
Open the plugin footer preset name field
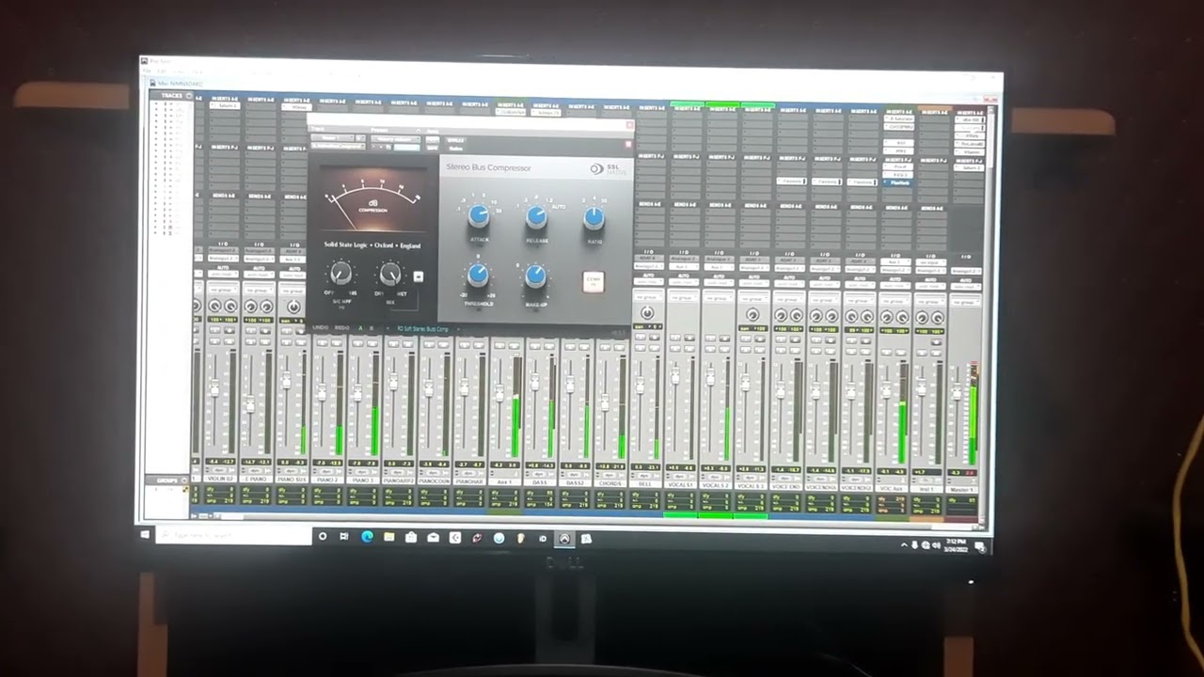(423, 329)
